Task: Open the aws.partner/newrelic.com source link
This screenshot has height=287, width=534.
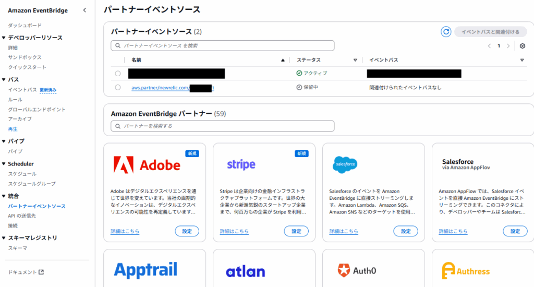Action: tap(173, 88)
